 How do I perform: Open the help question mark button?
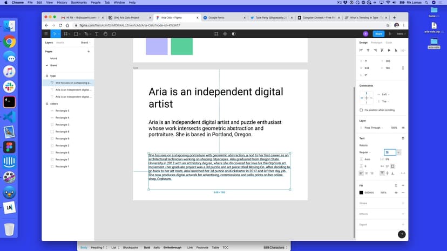tap(401, 234)
